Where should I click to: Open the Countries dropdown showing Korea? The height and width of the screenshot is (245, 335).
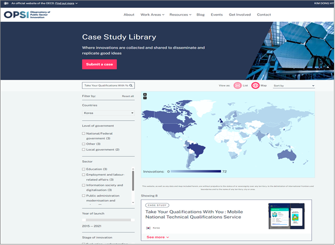pyautogui.click(x=109, y=113)
